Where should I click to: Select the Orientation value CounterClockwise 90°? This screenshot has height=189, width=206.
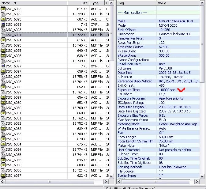pos(175,34)
